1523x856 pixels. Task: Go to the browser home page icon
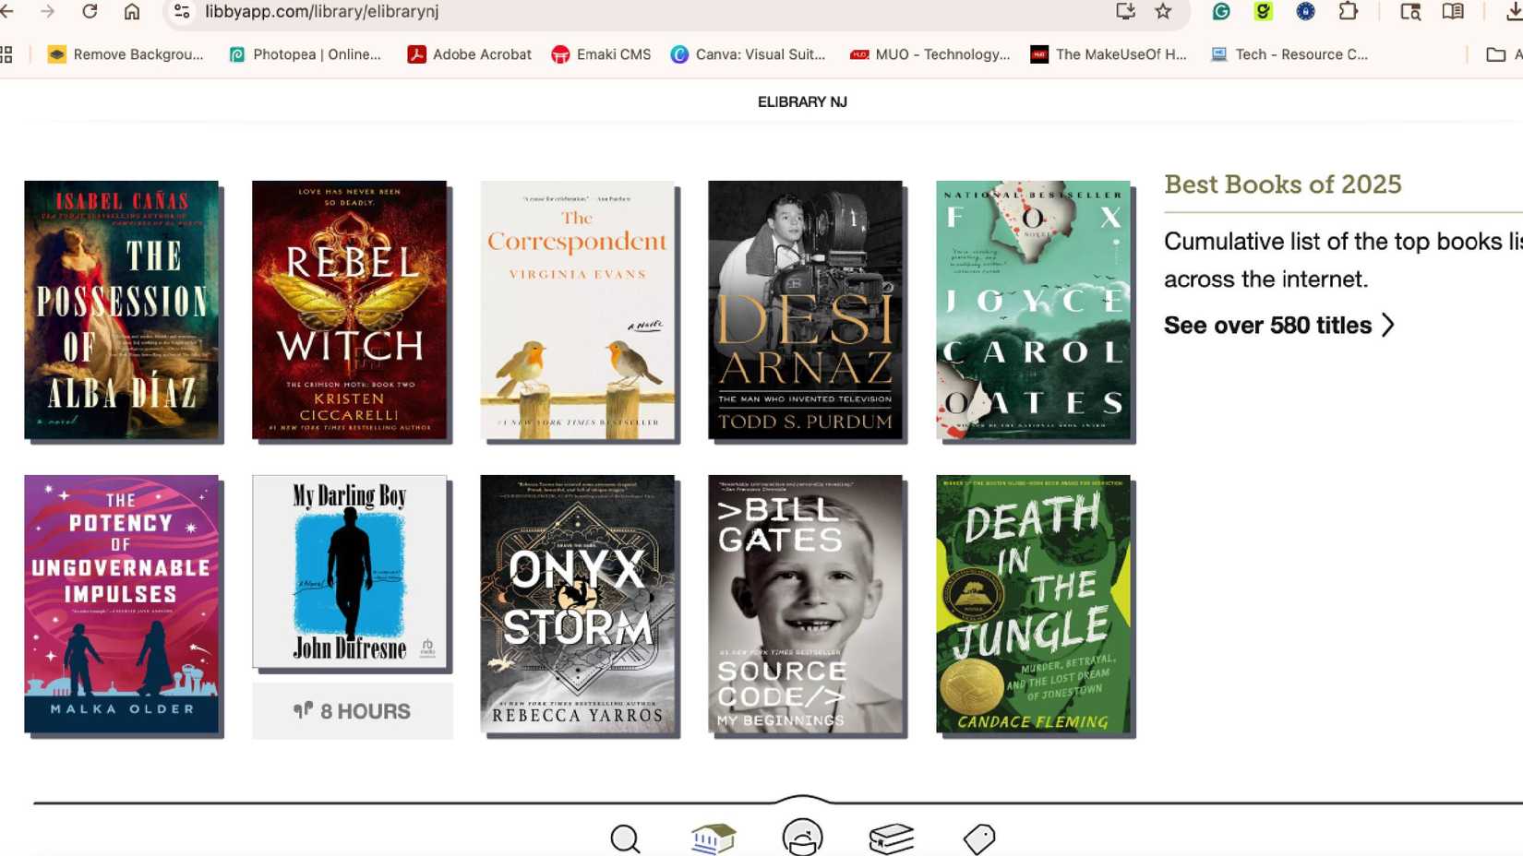tap(132, 12)
